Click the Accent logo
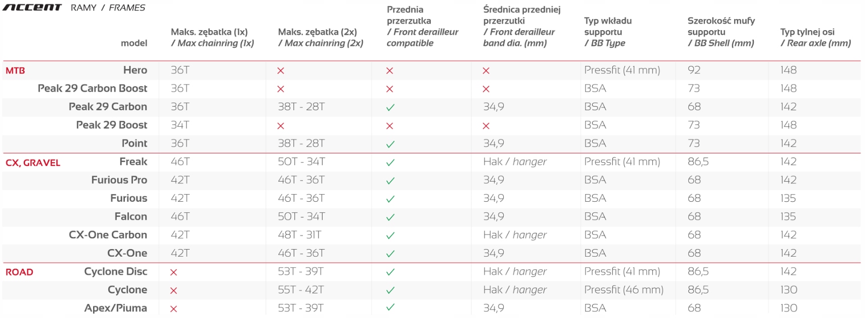The image size is (865, 318). coord(32,8)
